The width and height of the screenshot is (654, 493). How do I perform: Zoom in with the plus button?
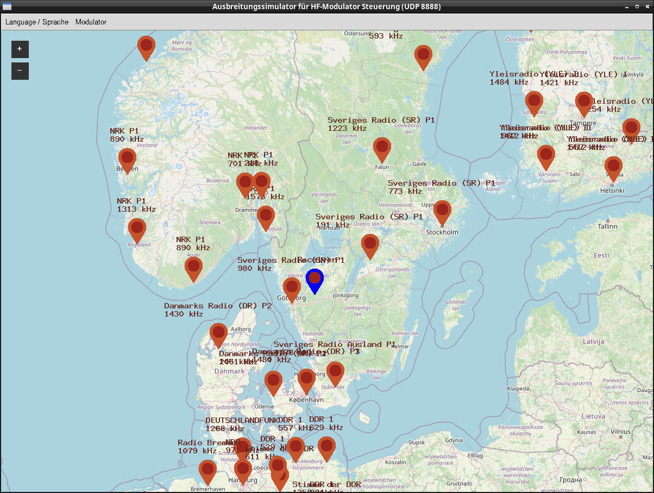coord(20,49)
